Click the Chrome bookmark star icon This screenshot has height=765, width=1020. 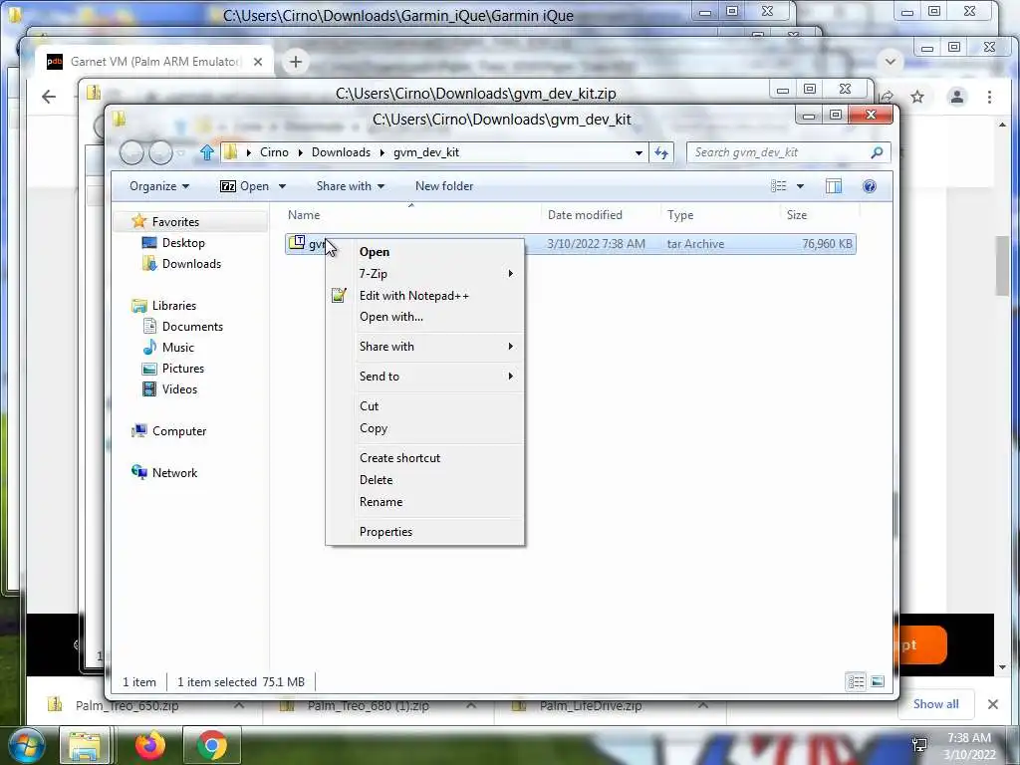click(917, 97)
